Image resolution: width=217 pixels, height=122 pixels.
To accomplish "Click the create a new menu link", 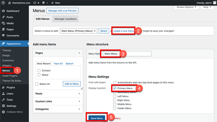I will click(123, 31).
